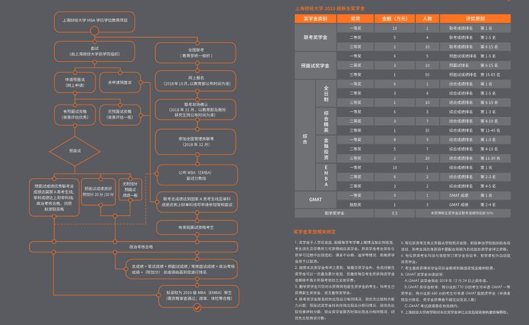Select the 预面试奖学金 category cell
Viewport: 529px width, 325px height.
click(x=315, y=65)
